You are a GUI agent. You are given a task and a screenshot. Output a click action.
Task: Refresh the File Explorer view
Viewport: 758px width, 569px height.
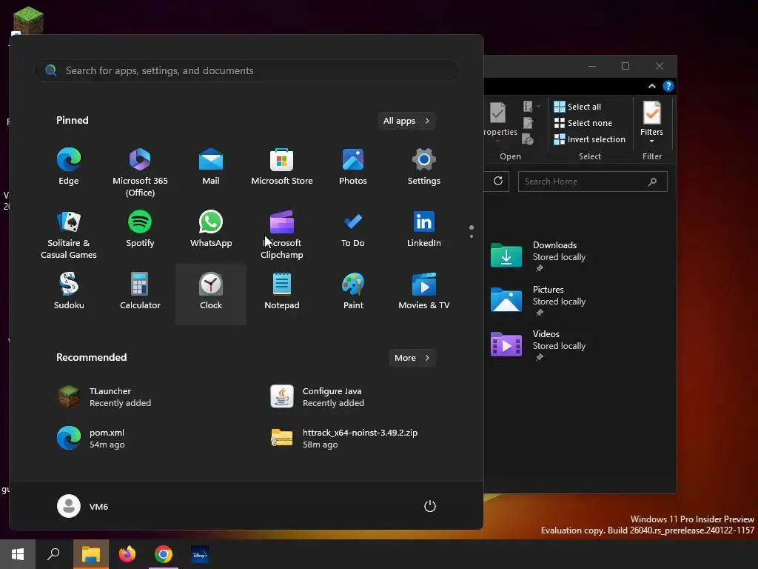pos(498,181)
